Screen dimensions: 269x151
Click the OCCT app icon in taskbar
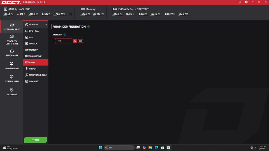point(169,148)
